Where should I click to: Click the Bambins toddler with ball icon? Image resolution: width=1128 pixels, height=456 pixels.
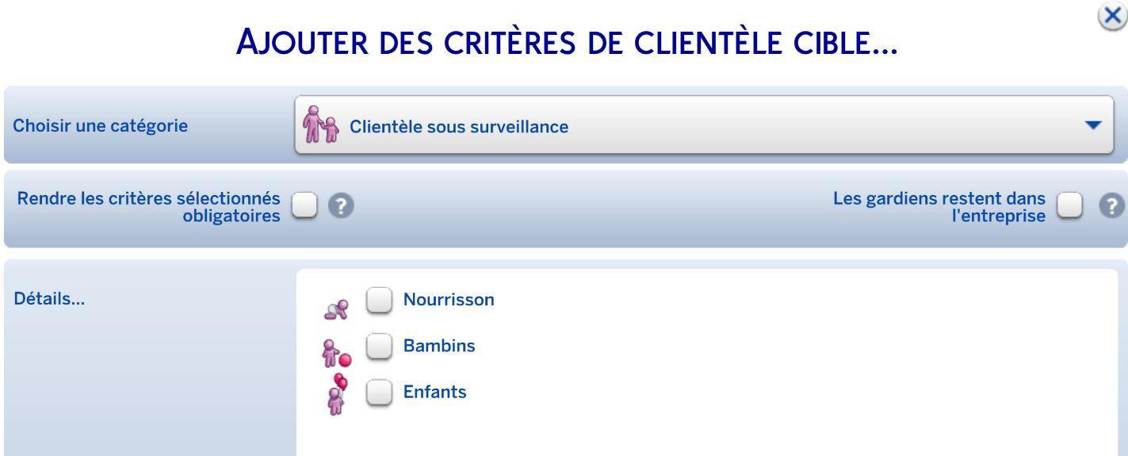[x=335, y=354]
